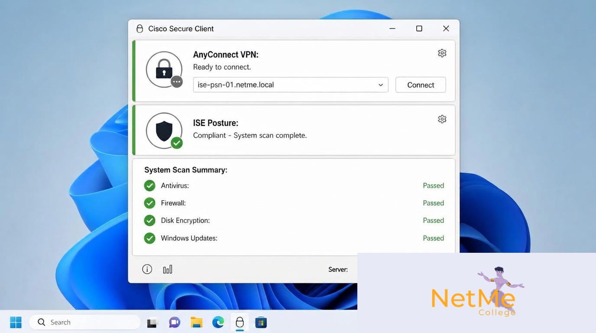Click the Cisco Secure Client title bar icon

(x=139, y=29)
